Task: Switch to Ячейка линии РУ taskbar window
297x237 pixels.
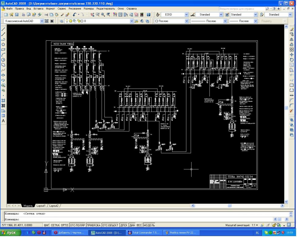Action: pos(181,233)
